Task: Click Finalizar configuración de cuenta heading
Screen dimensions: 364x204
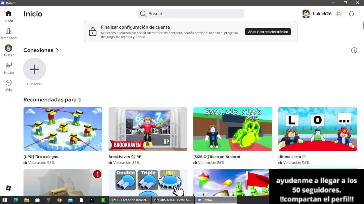Action: coord(135,27)
